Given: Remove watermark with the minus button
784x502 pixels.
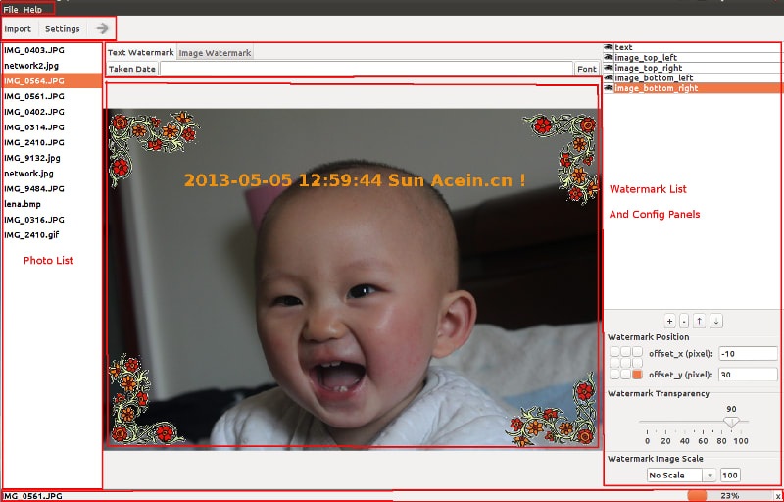Looking at the screenshot, I should click(x=684, y=321).
